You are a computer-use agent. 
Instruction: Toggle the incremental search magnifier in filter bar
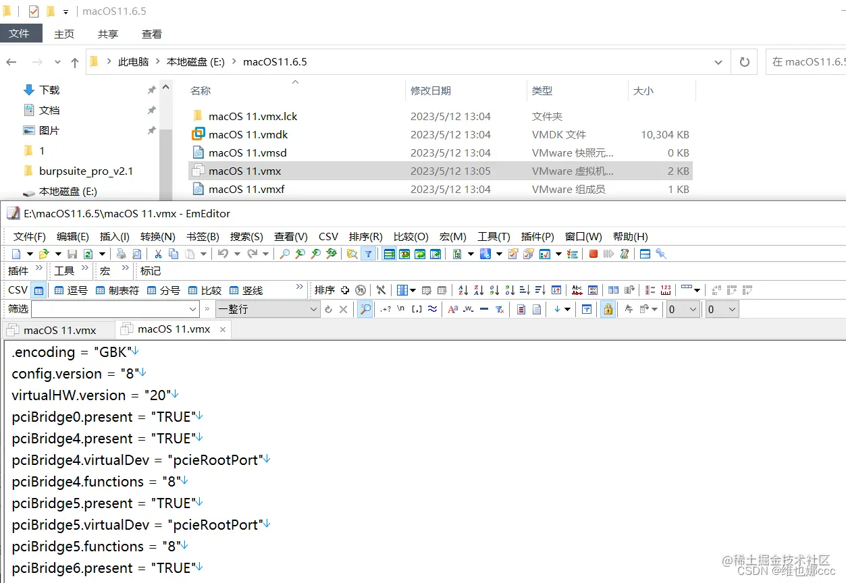click(x=365, y=309)
